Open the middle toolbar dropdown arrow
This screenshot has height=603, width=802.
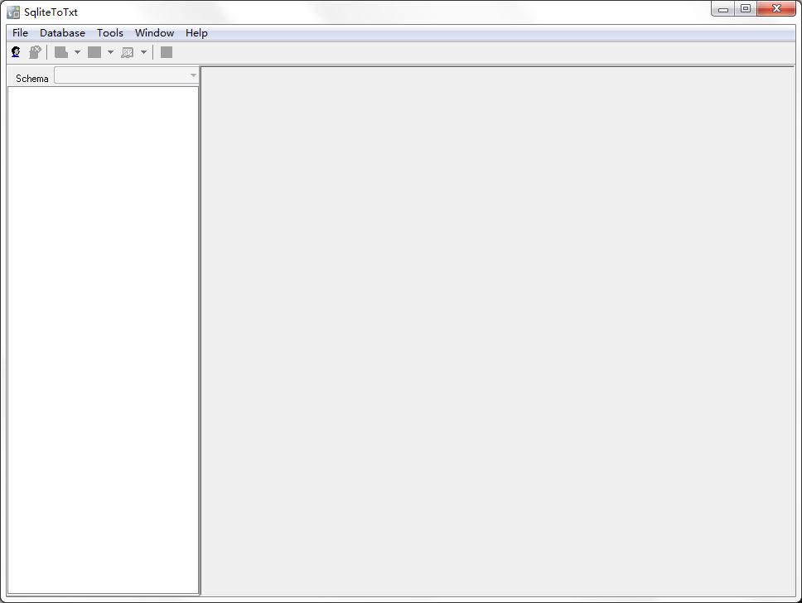[110, 52]
